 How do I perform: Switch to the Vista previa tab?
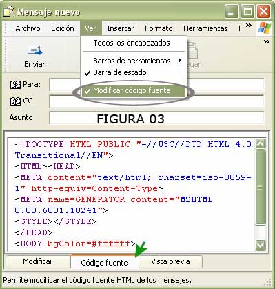(170, 261)
